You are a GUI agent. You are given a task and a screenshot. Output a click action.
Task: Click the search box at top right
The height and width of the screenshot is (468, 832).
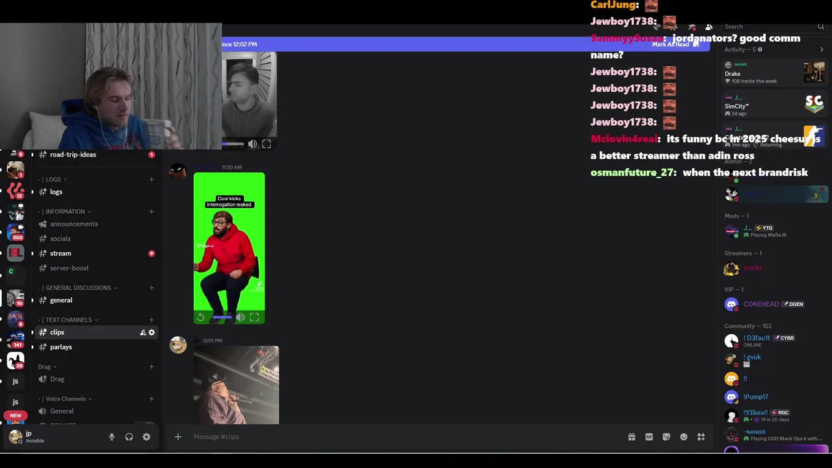coord(773,27)
